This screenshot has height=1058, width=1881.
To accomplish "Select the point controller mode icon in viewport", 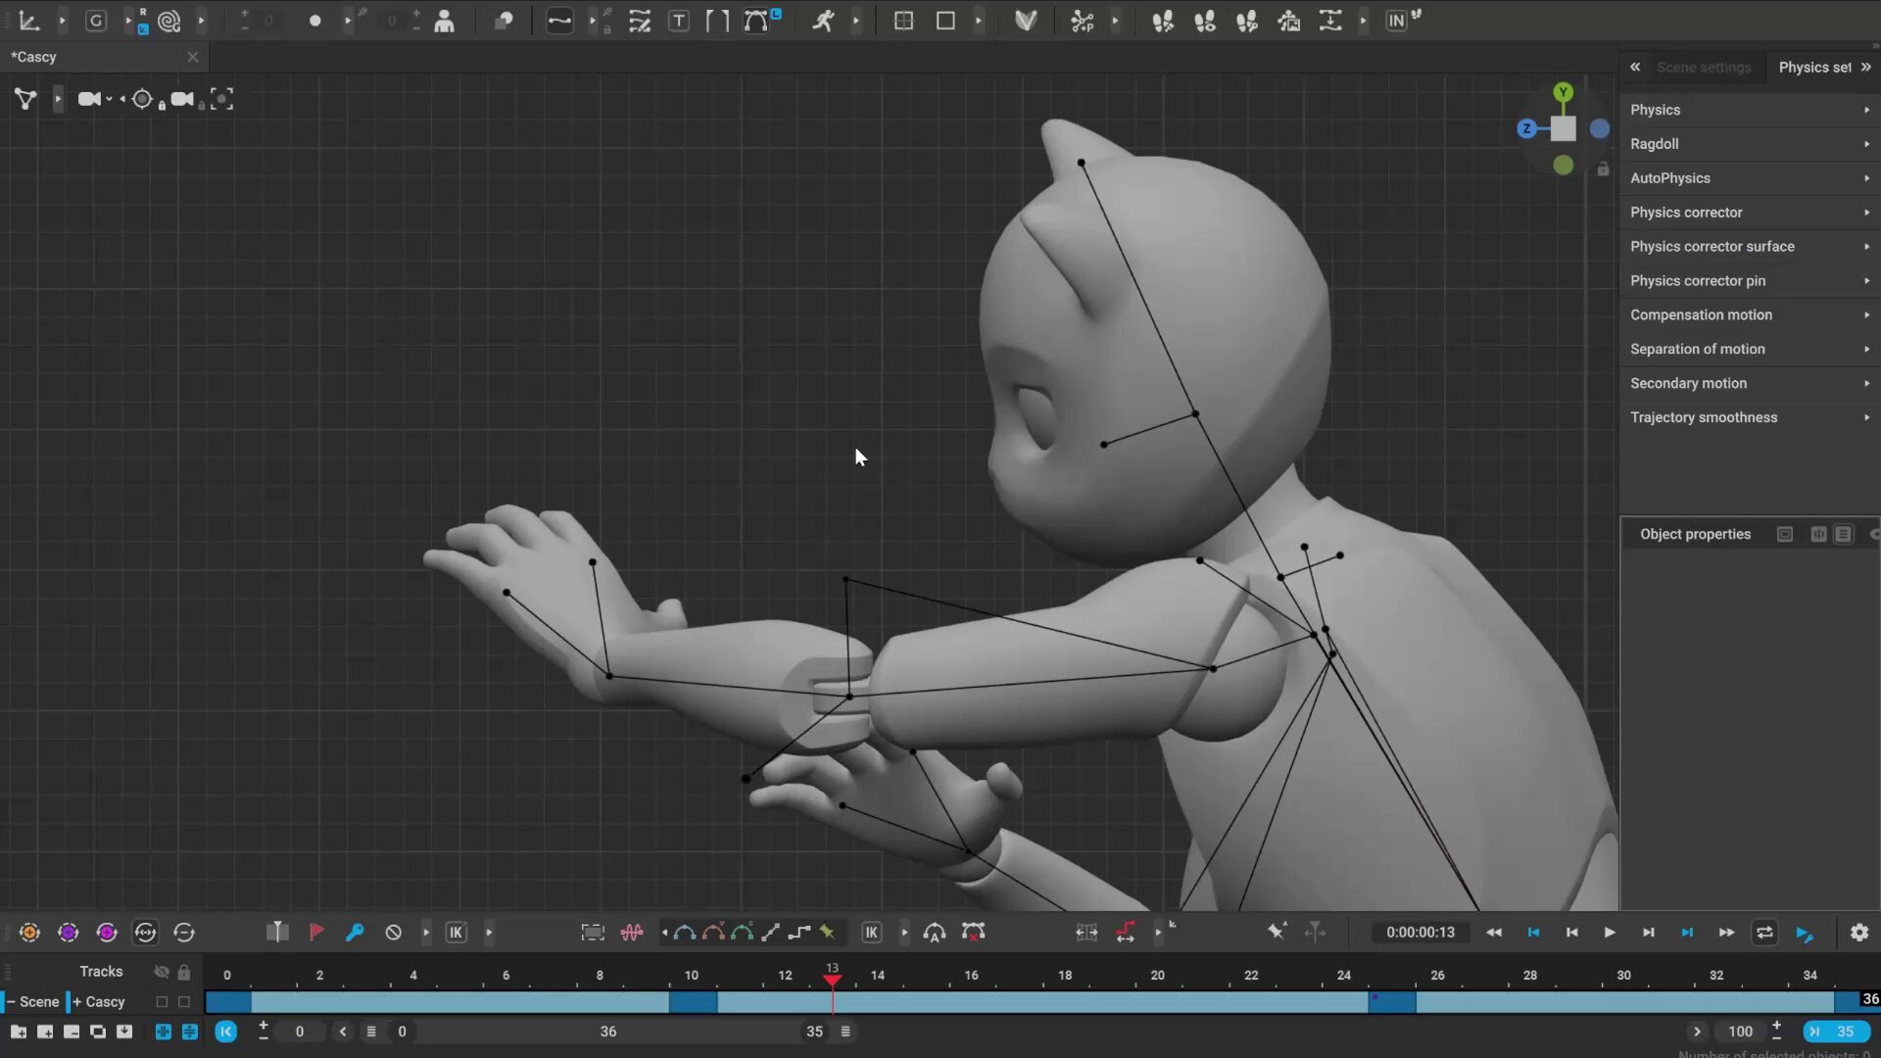I will pyautogui.click(x=25, y=99).
